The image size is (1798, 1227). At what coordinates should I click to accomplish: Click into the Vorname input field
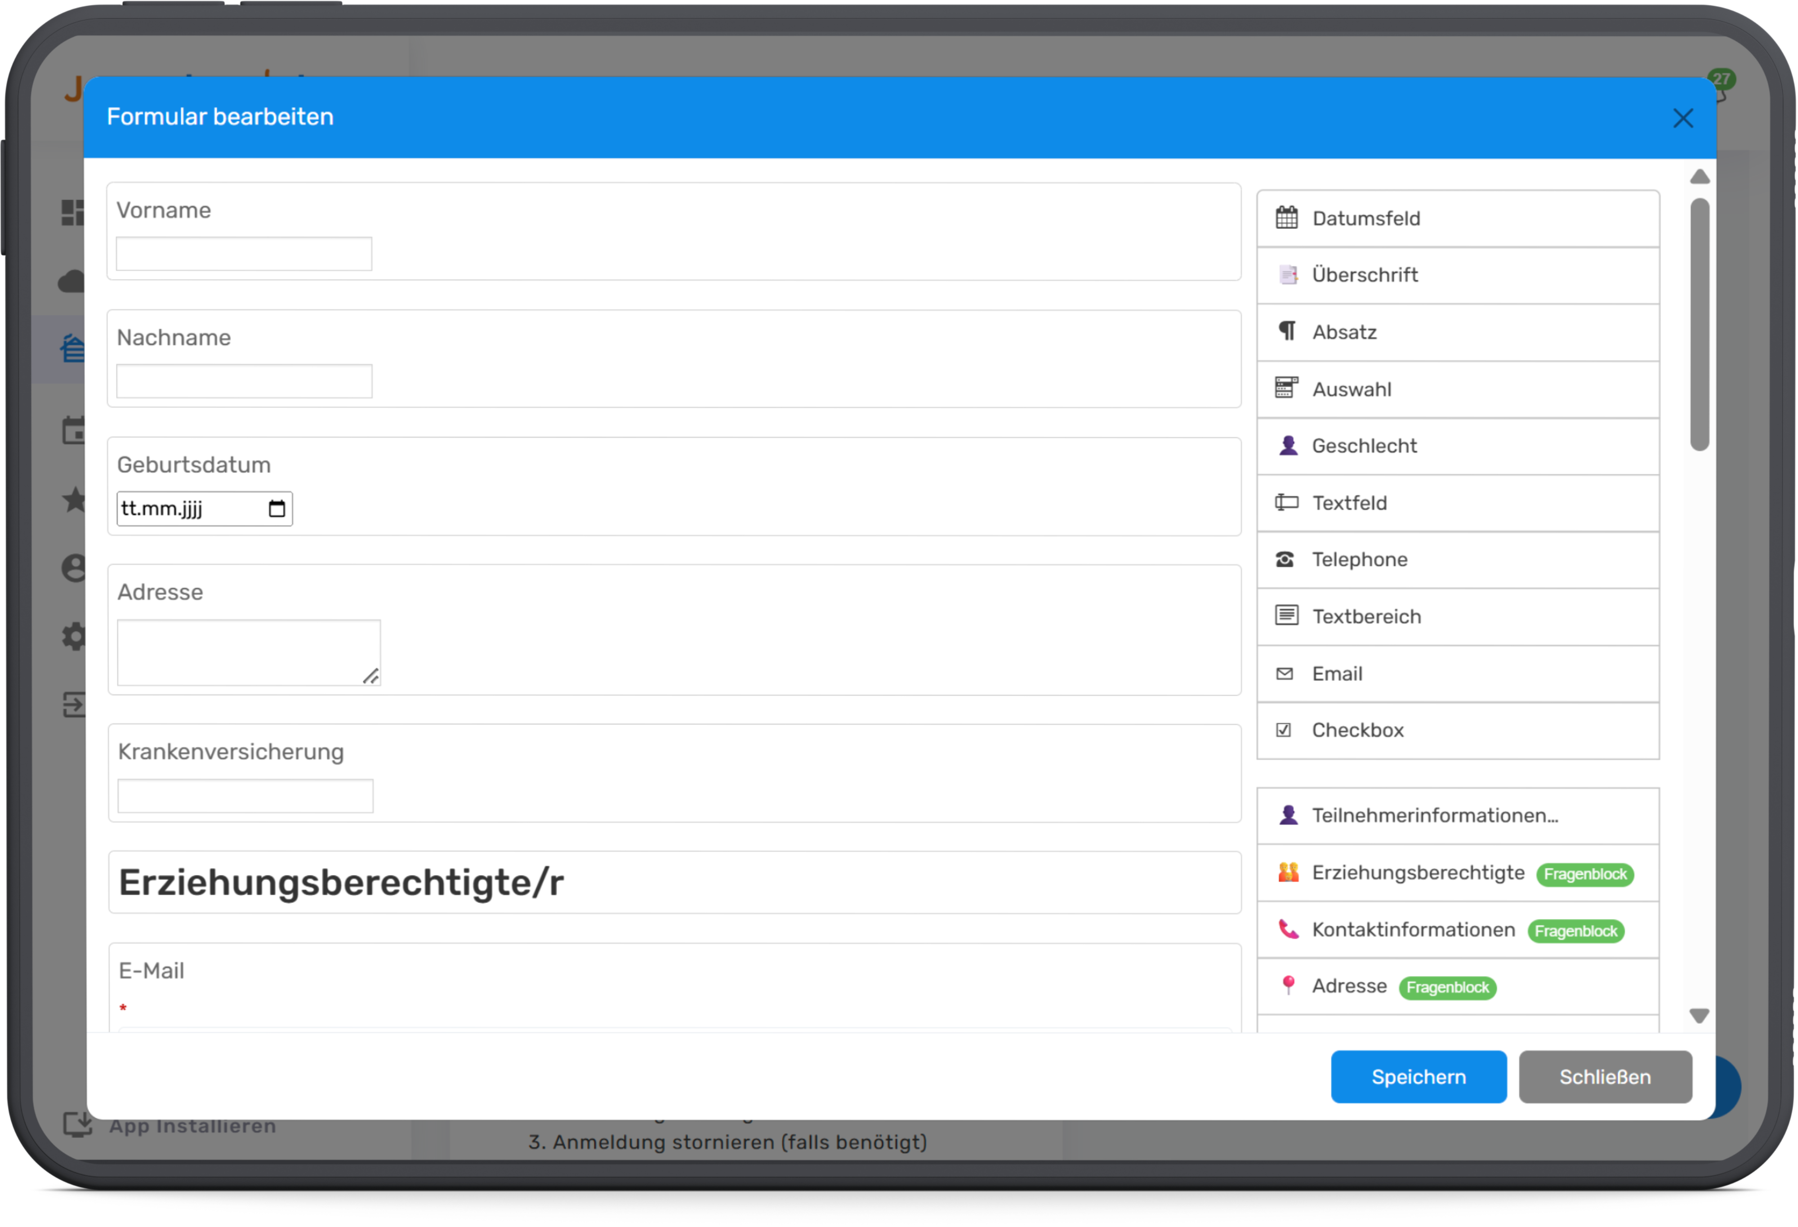pos(244,254)
